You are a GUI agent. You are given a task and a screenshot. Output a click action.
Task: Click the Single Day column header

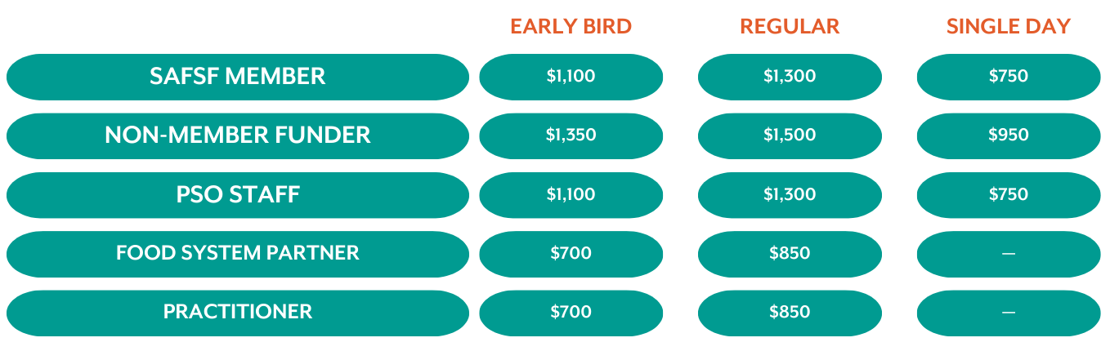pos(1009,26)
